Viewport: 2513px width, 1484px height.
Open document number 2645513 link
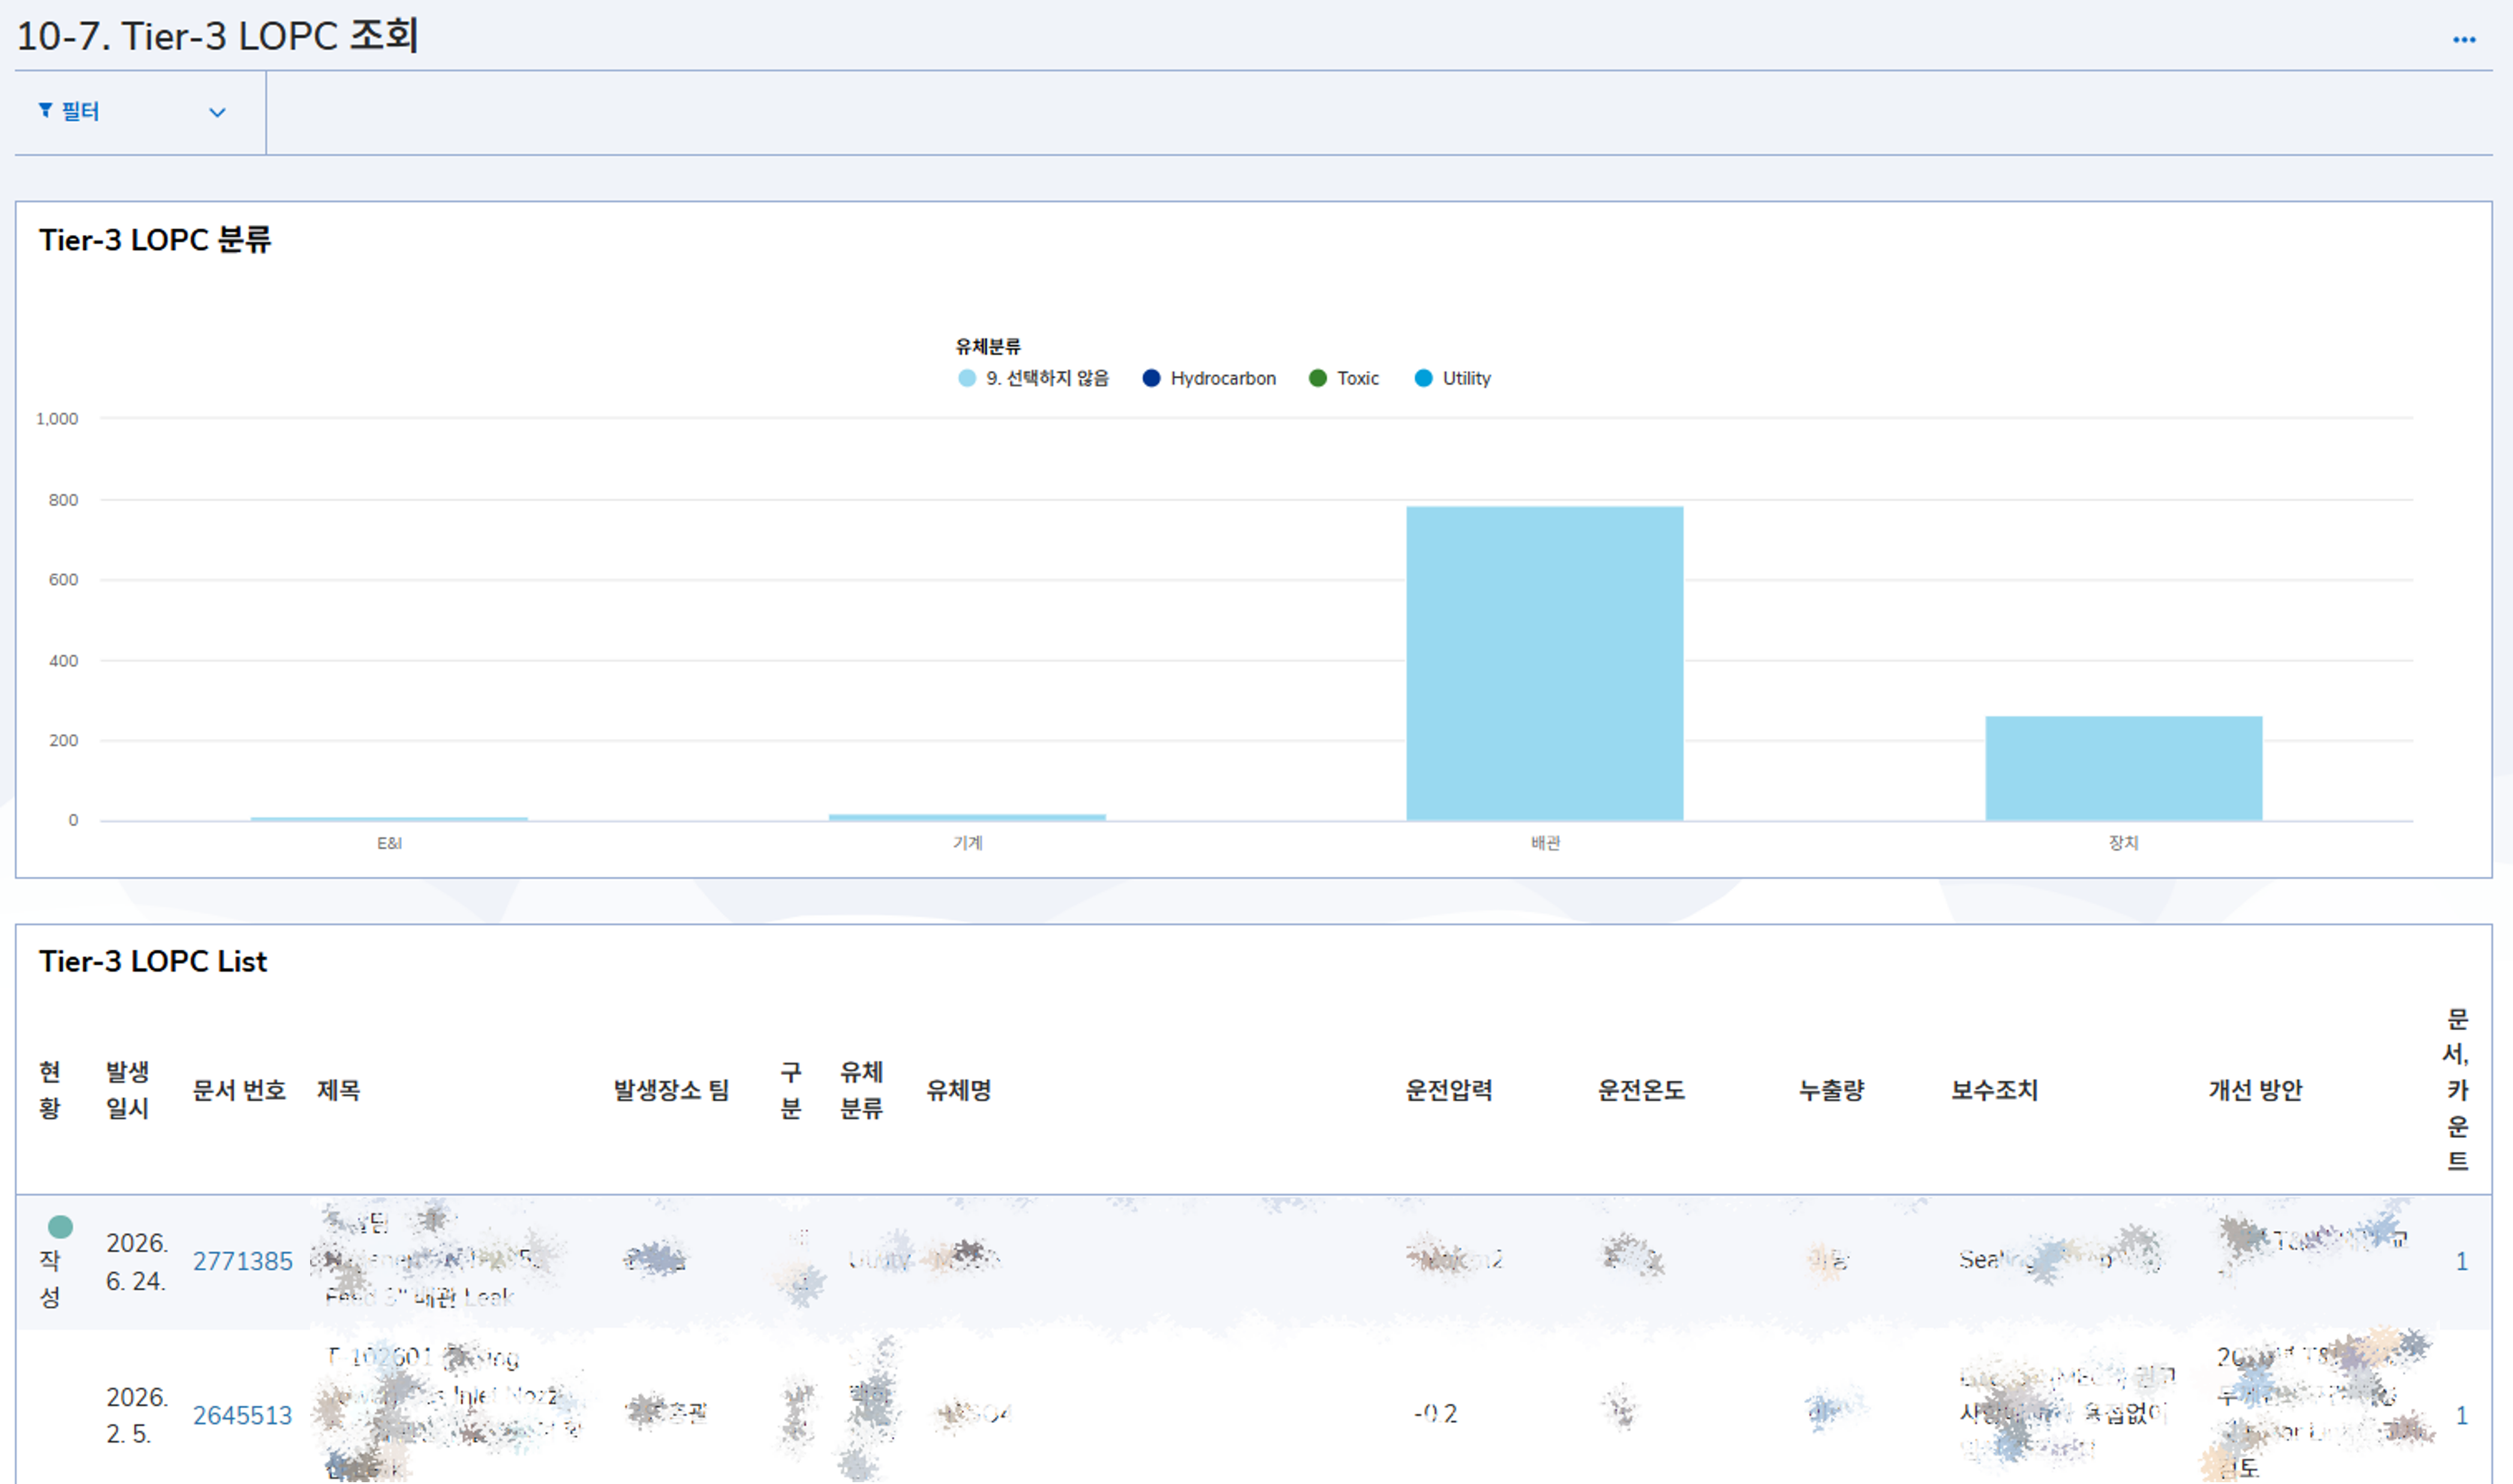[x=242, y=1415]
